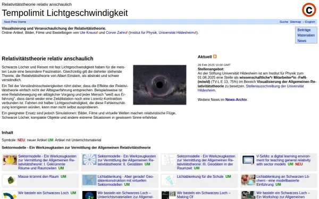Open Schwarzes Loch – Unterrichtsmaterialien article
The width and height of the screenshot is (319, 199).
(x=125, y=195)
